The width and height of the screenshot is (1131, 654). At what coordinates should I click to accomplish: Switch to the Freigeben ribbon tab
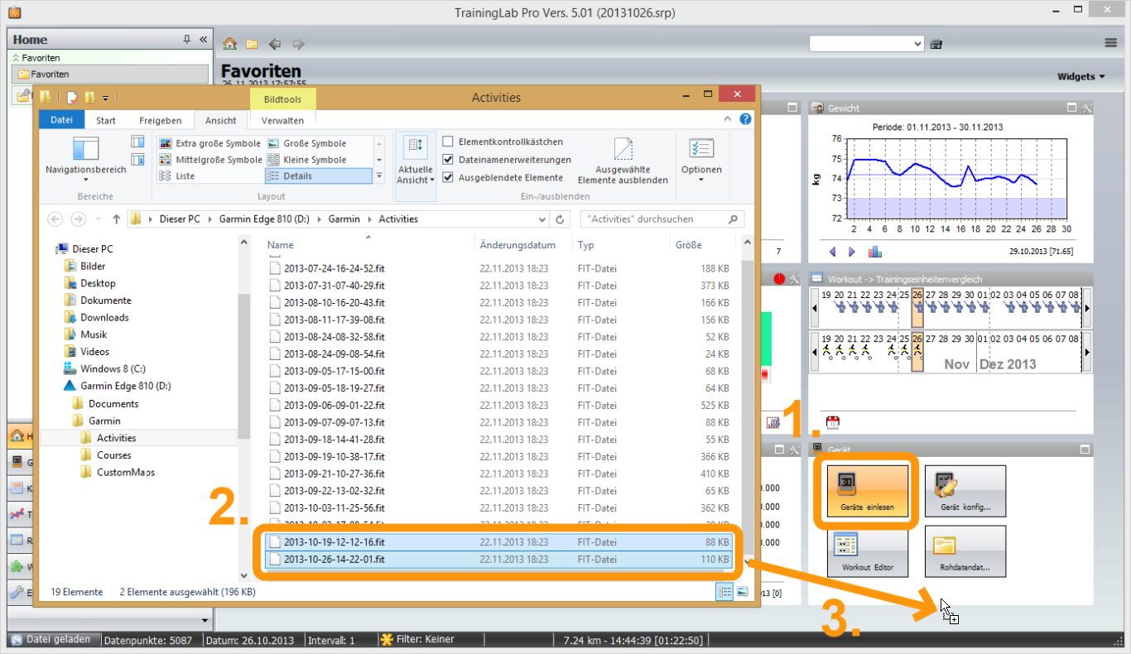(161, 120)
